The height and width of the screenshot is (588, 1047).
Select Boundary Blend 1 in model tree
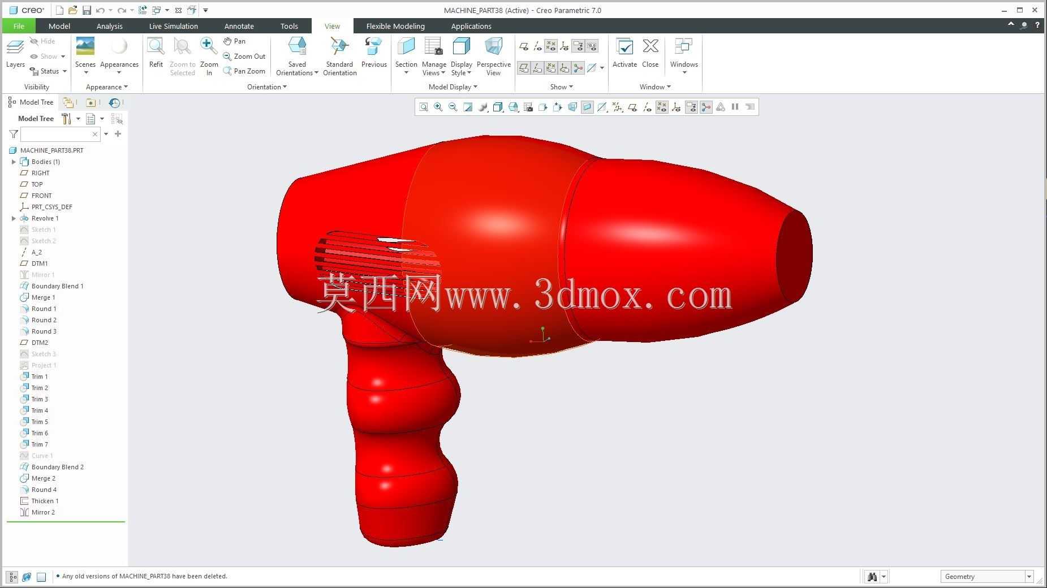pyautogui.click(x=57, y=286)
